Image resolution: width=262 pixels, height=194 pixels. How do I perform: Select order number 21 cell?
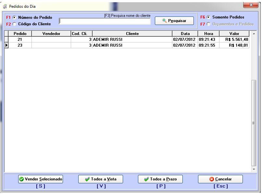[x=20, y=40]
